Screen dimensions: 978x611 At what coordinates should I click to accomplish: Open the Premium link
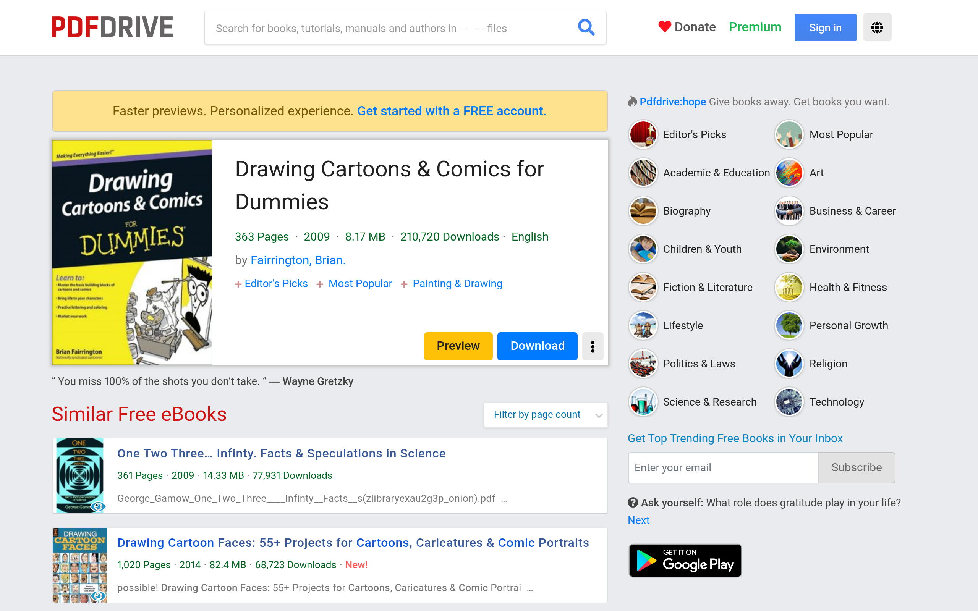755,27
